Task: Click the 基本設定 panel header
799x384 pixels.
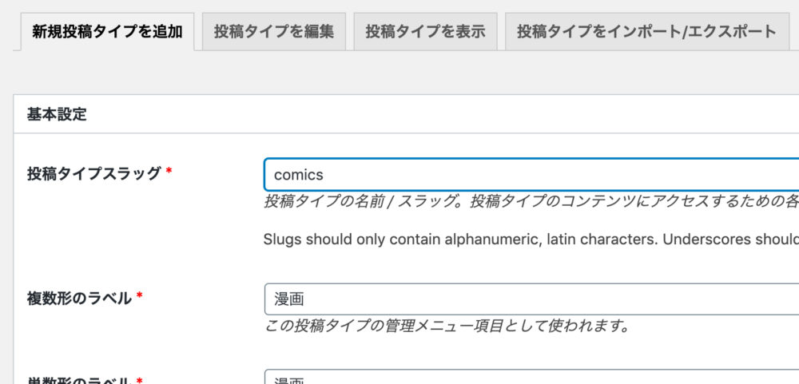Action: point(57,114)
